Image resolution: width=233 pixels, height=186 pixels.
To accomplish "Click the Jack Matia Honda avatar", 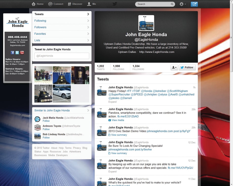I will pyautogui.click(x=37, y=119).
